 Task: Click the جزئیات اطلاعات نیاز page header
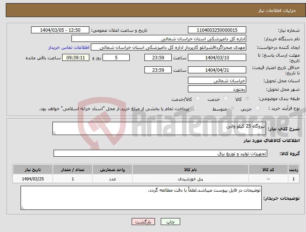point(277,11)
